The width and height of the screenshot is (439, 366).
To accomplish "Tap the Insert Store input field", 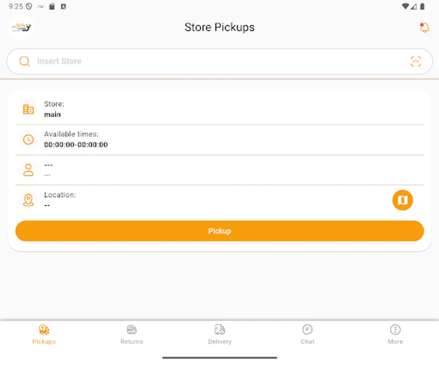I will coord(163,61).
